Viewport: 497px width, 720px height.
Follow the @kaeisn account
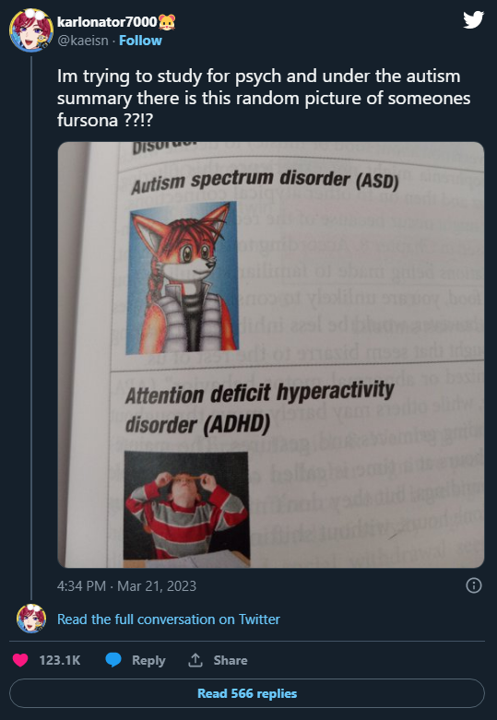coord(140,41)
